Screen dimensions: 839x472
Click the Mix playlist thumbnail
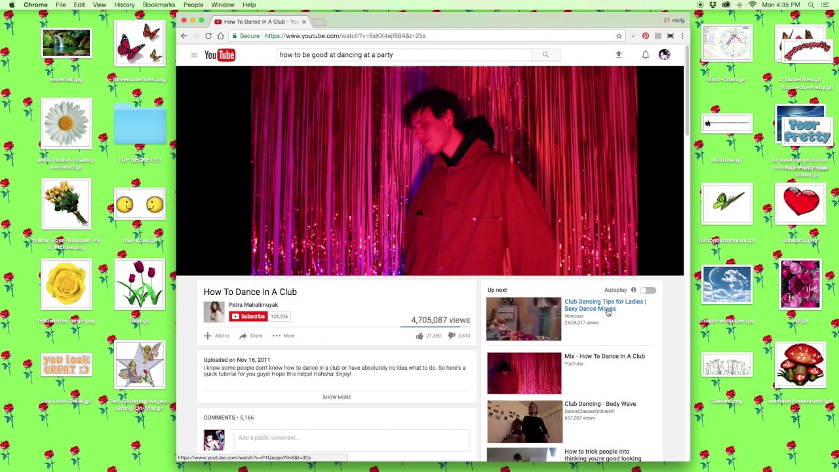(524, 373)
